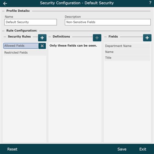This screenshot has height=154, width=154.
Task: Collapse the Definitions section header
Action: point(50,37)
